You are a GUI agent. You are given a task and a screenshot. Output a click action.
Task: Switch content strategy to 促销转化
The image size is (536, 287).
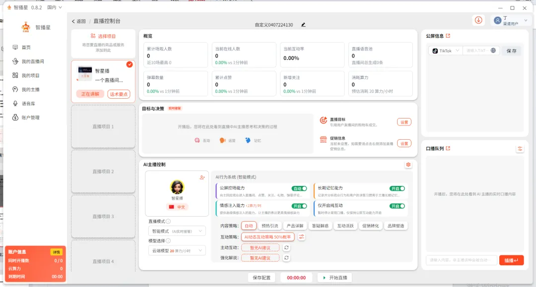[370, 226]
